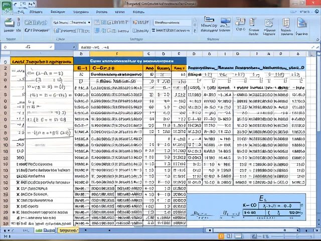Click the blue header banner above the table

129,61
